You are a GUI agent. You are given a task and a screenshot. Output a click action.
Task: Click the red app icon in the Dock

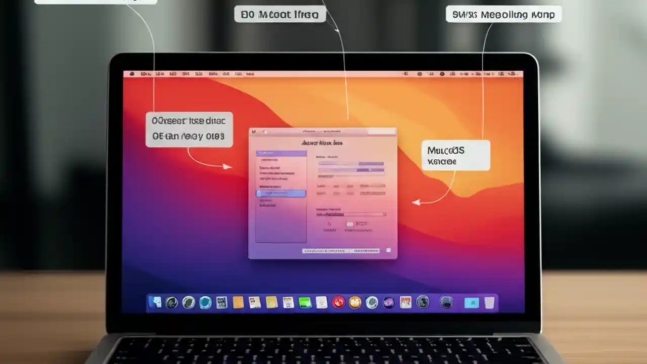(x=338, y=302)
